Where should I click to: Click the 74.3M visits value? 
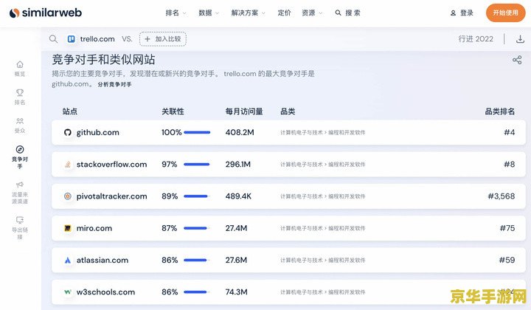237,292
